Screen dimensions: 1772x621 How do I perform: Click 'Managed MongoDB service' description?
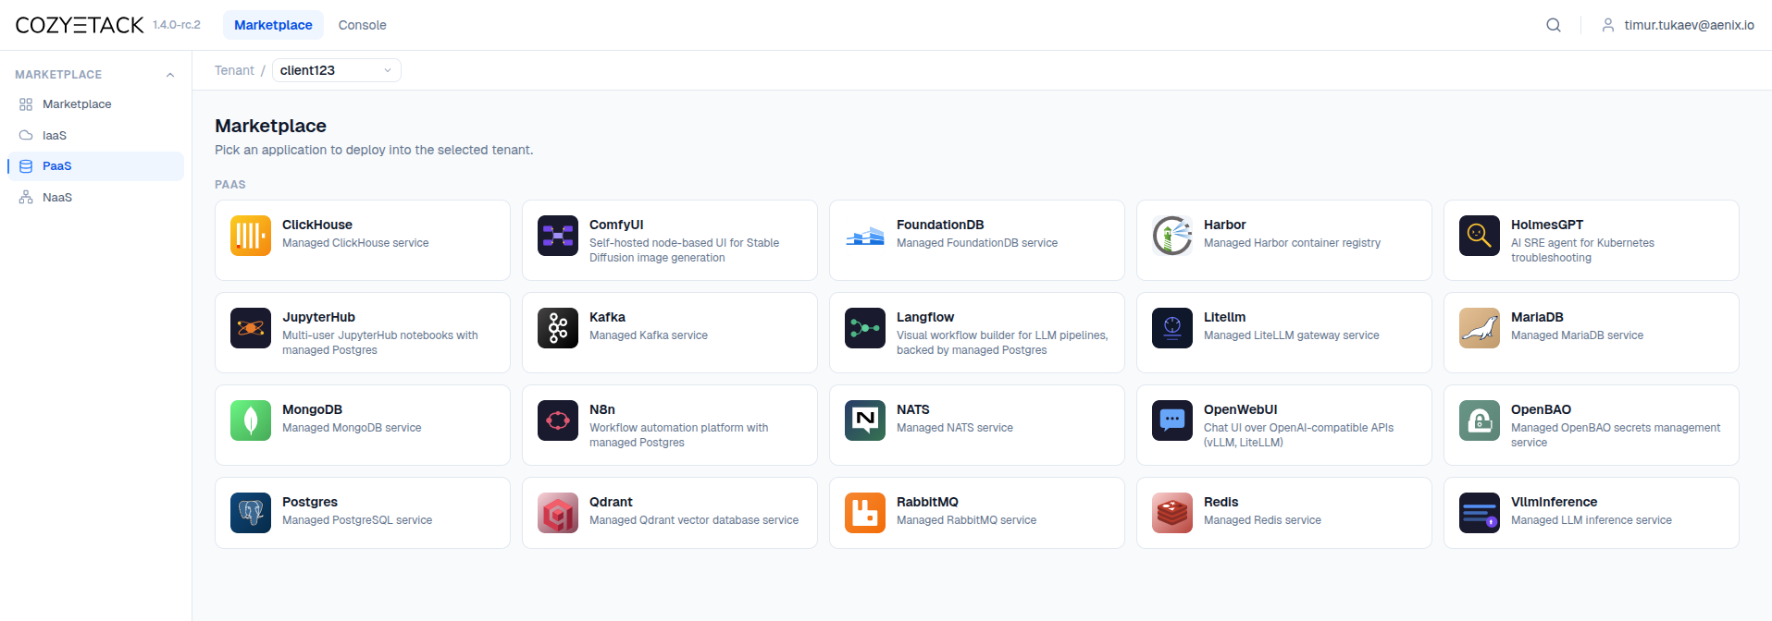[352, 428]
